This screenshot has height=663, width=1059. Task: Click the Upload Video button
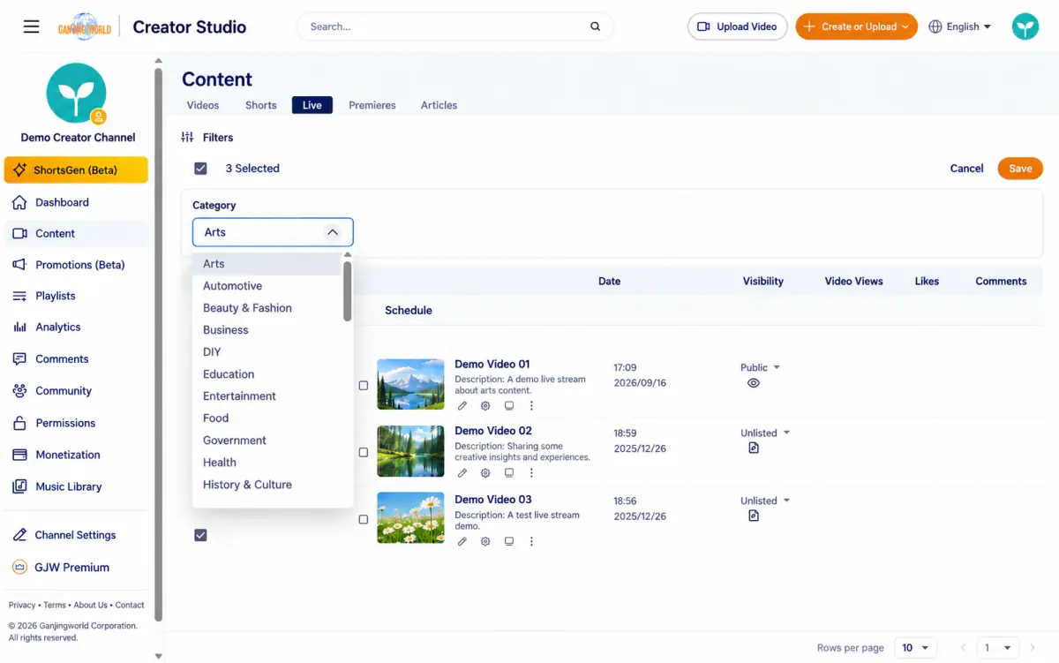(x=737, y=26)
